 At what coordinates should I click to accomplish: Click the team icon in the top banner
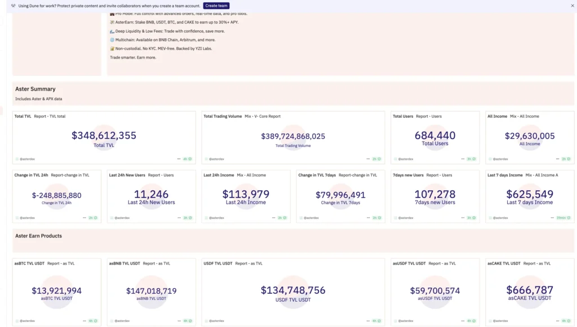click(14, 6)
